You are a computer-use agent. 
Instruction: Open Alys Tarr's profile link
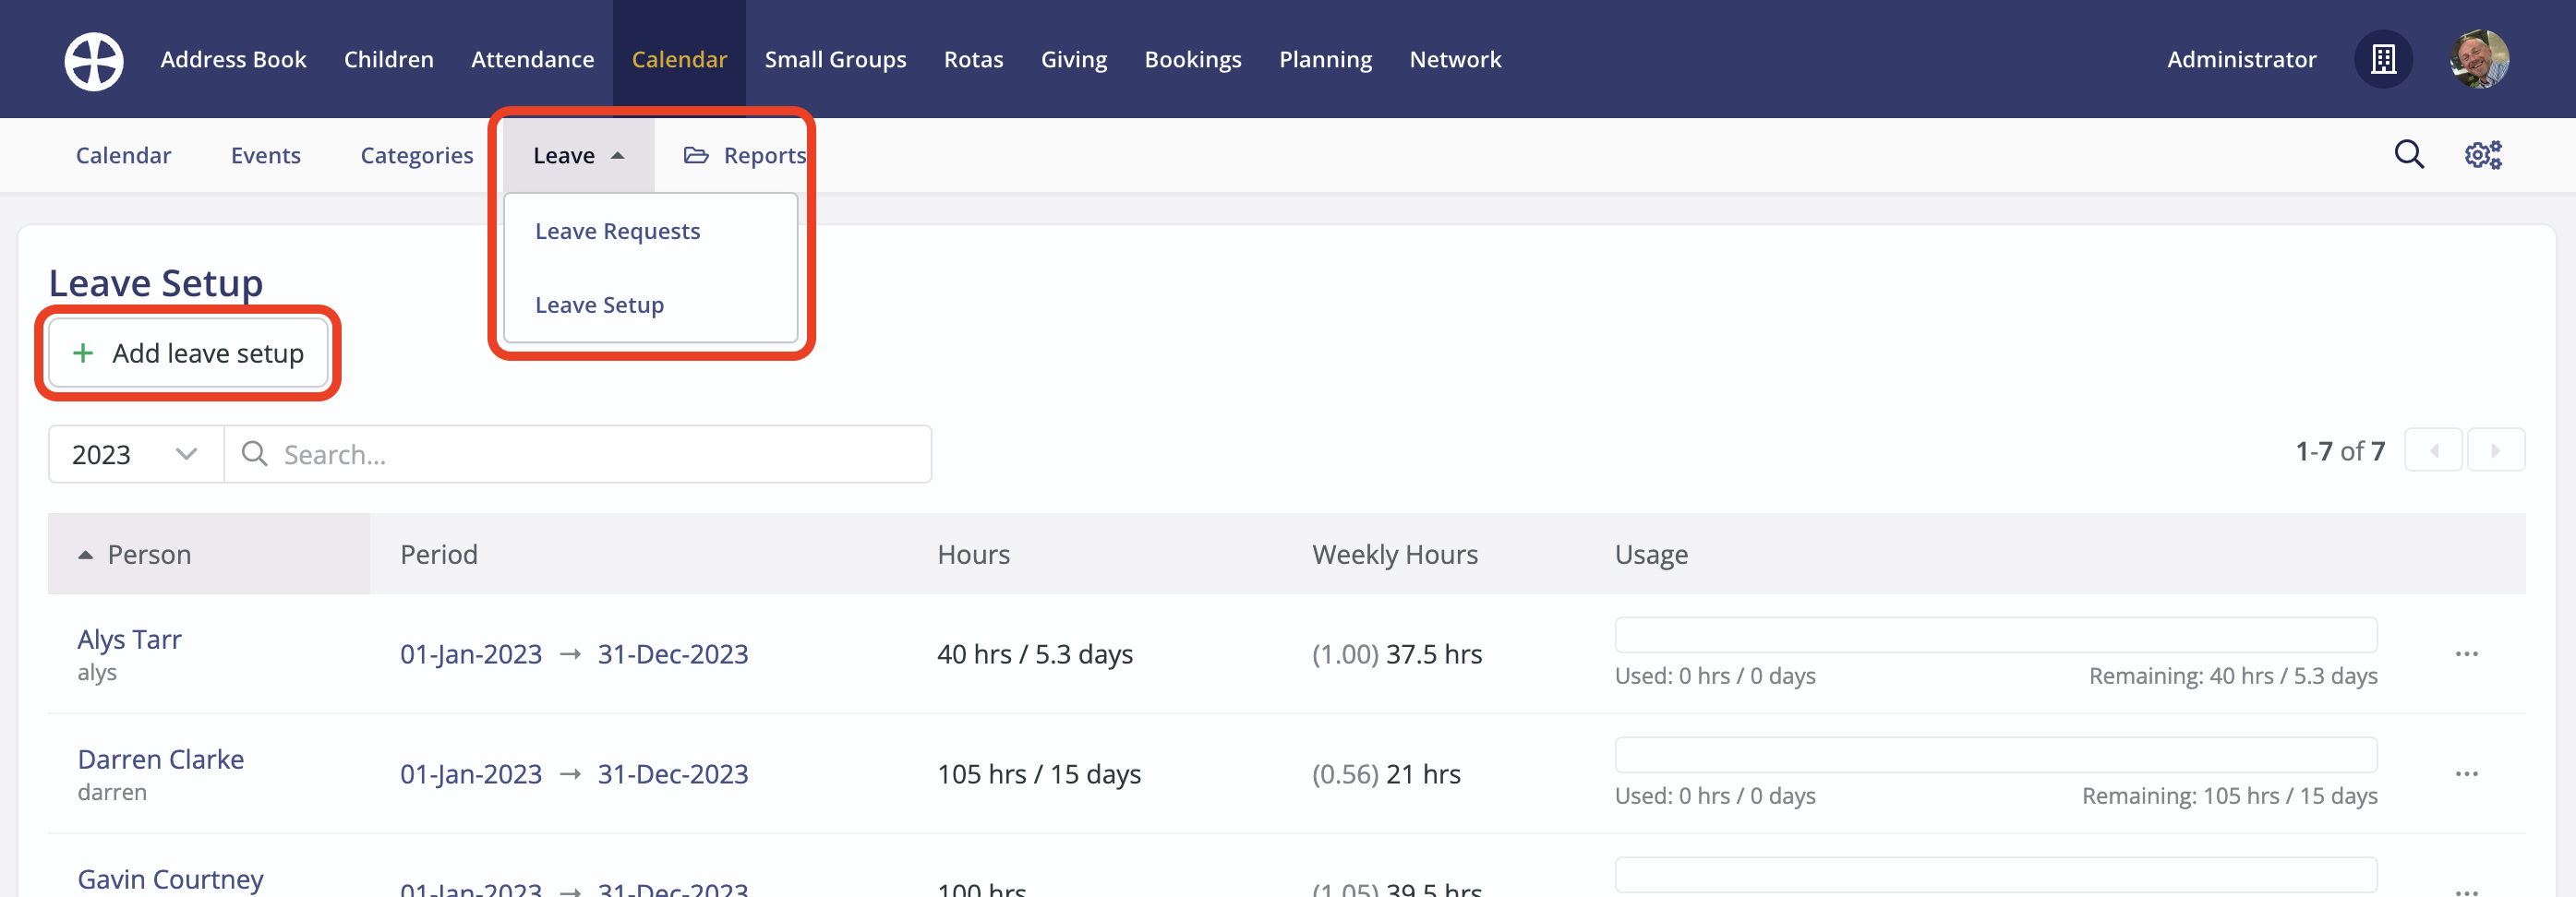130,639
